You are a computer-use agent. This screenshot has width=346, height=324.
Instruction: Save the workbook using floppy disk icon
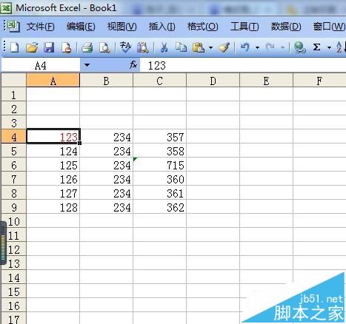(x=49, y=47)
